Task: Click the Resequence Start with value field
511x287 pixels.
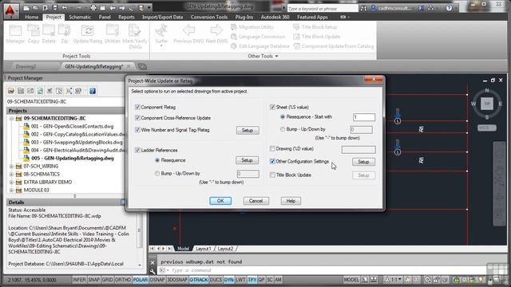Action: 364,117
